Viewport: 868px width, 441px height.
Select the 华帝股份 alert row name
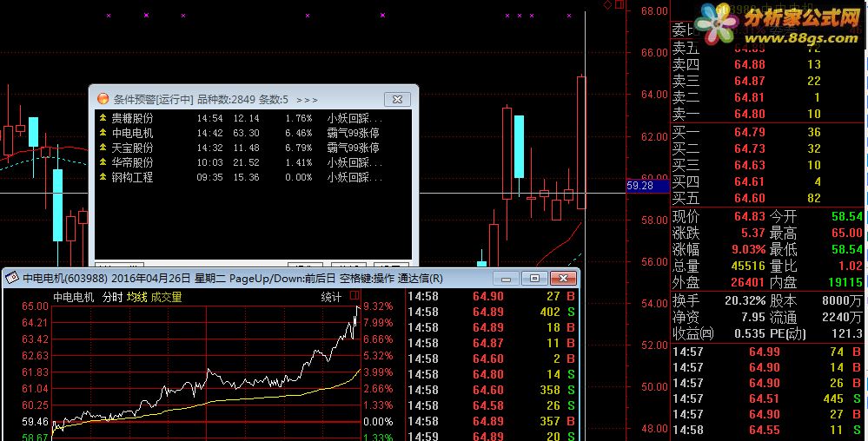tap(132, 162)
